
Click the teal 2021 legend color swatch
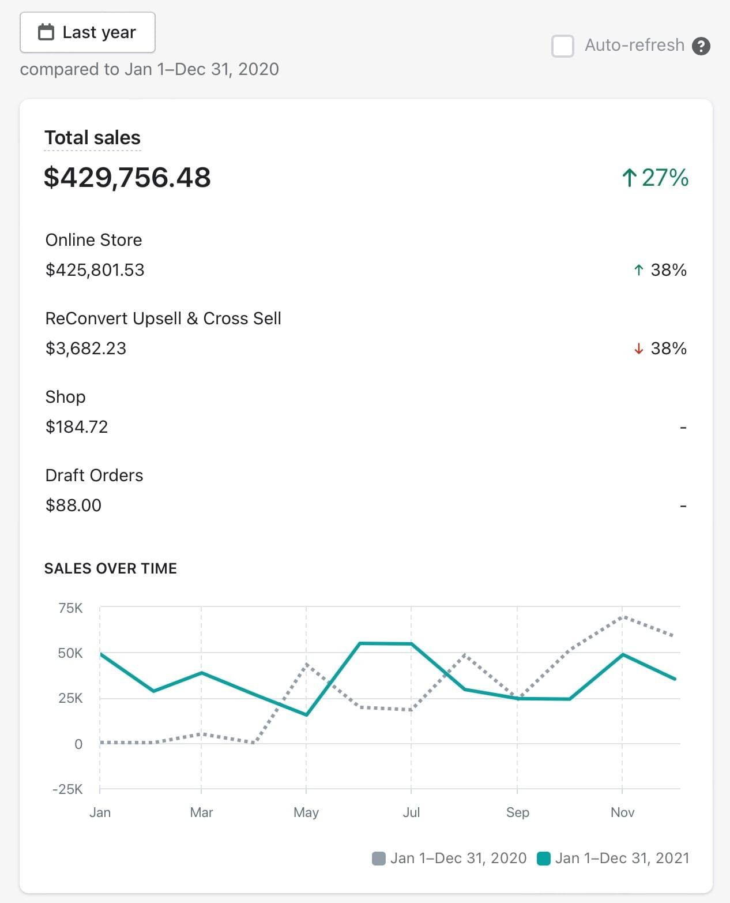tap(543, 859)
